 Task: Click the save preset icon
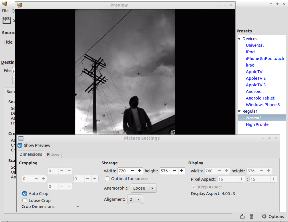click(242, 217)
